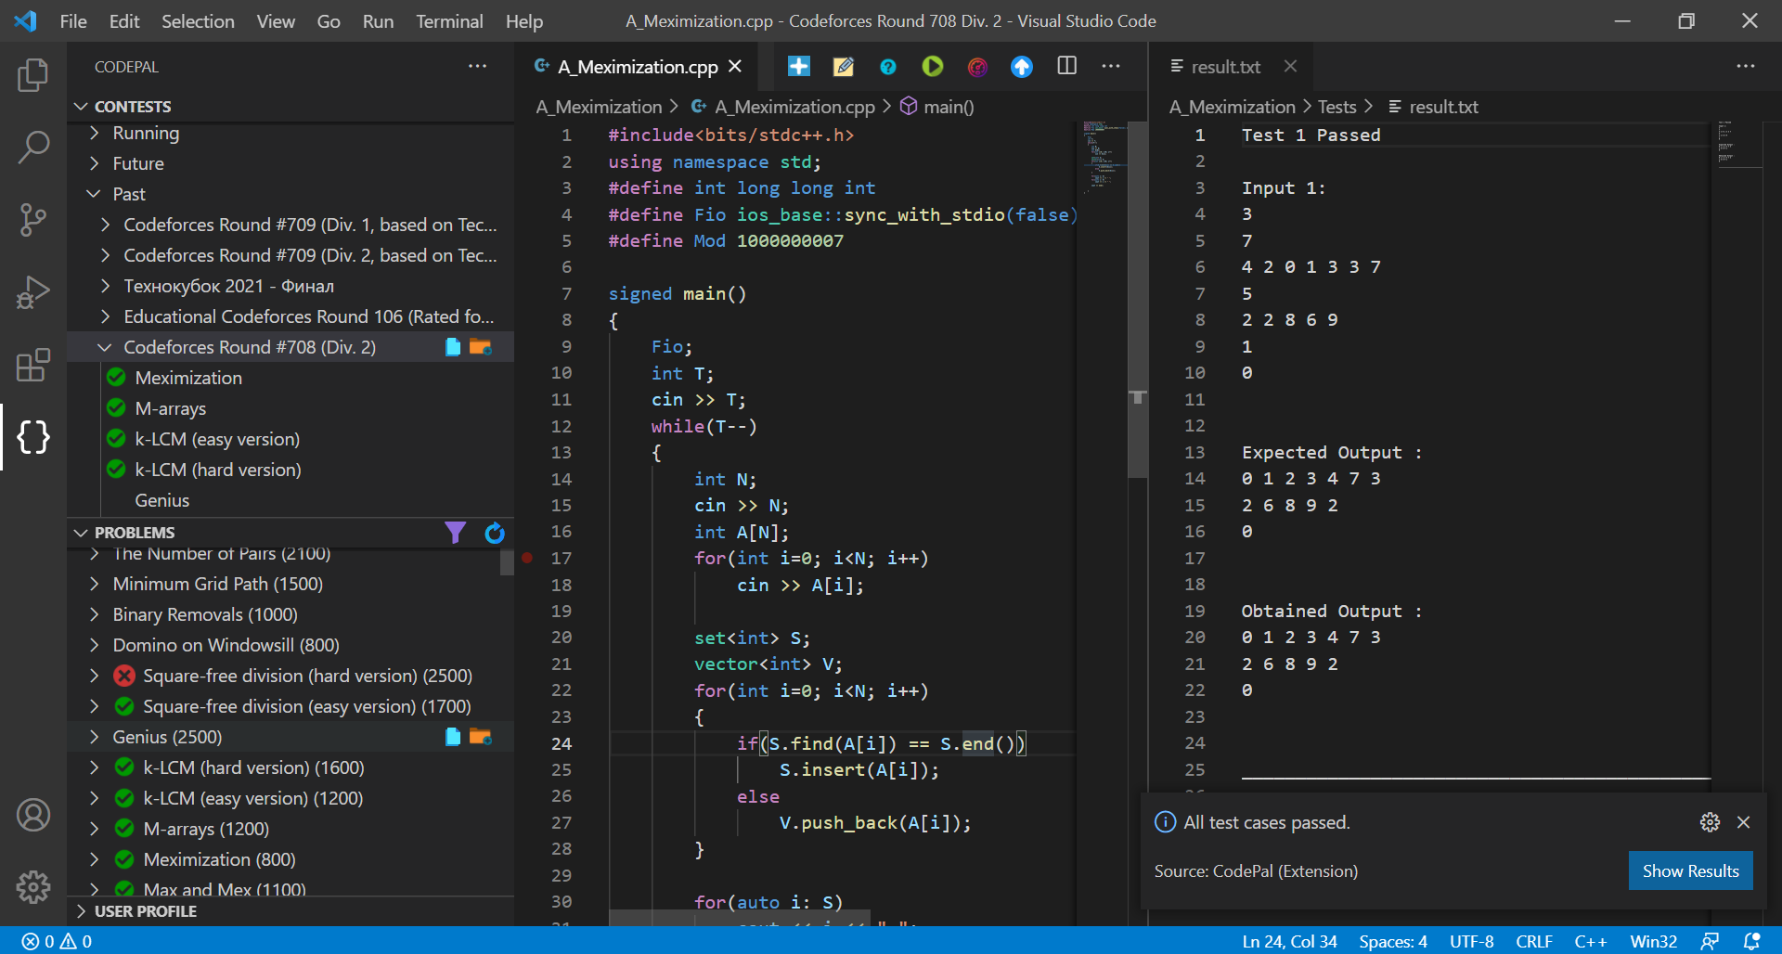Image resolution: width=1782 pixels, height=954 pixels.
Task: Open the Run and Debug view
Action: [x=33, y=292]
